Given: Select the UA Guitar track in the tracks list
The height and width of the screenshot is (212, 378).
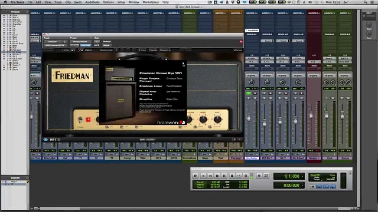Looking at the screenshot, I should point(16,52).
